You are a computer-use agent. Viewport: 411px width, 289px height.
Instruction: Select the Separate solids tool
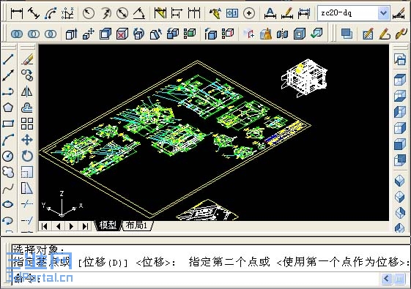click(x=282, y=34)
